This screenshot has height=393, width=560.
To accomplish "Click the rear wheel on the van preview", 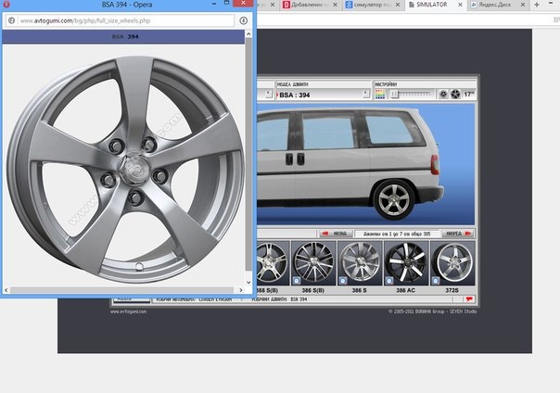I will pyautogui.click(x=393, y=200).
